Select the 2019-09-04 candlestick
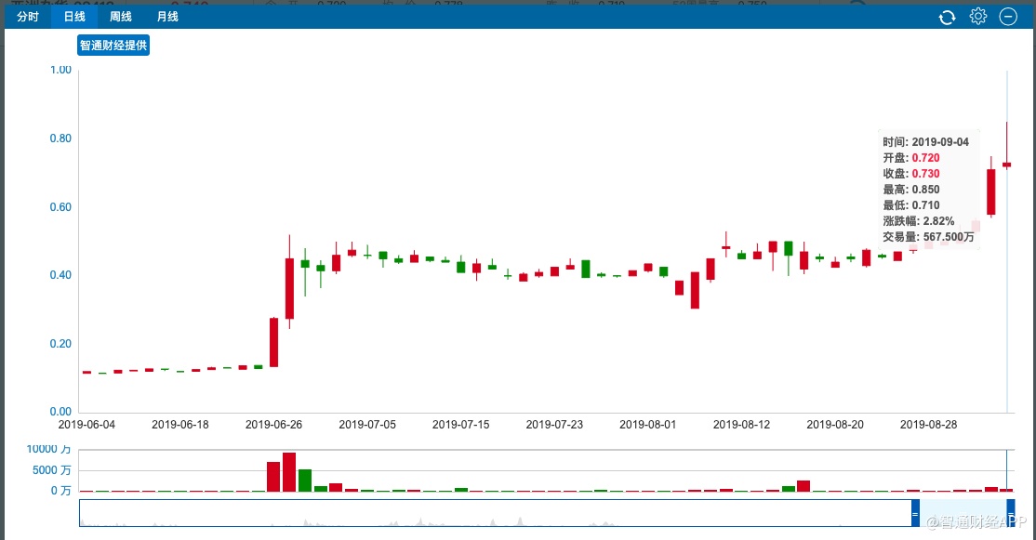Screen dimensions: 1036x540 1007,164
